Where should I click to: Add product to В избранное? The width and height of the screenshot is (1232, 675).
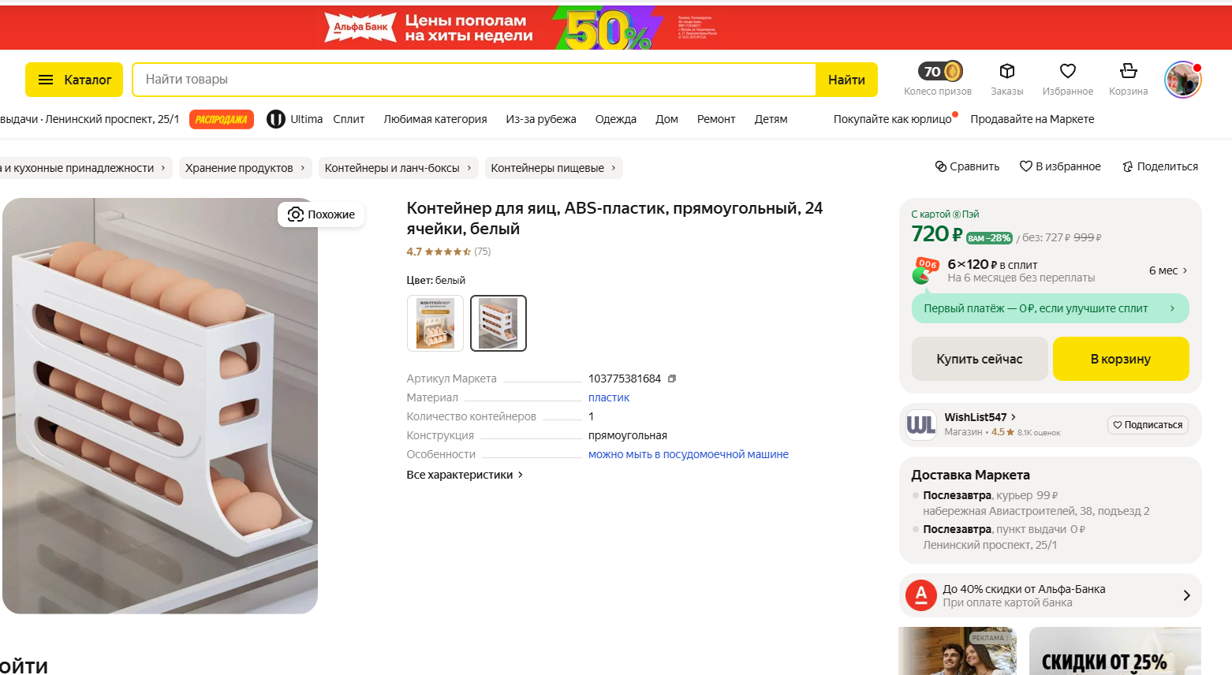[x=1059, y=166]
